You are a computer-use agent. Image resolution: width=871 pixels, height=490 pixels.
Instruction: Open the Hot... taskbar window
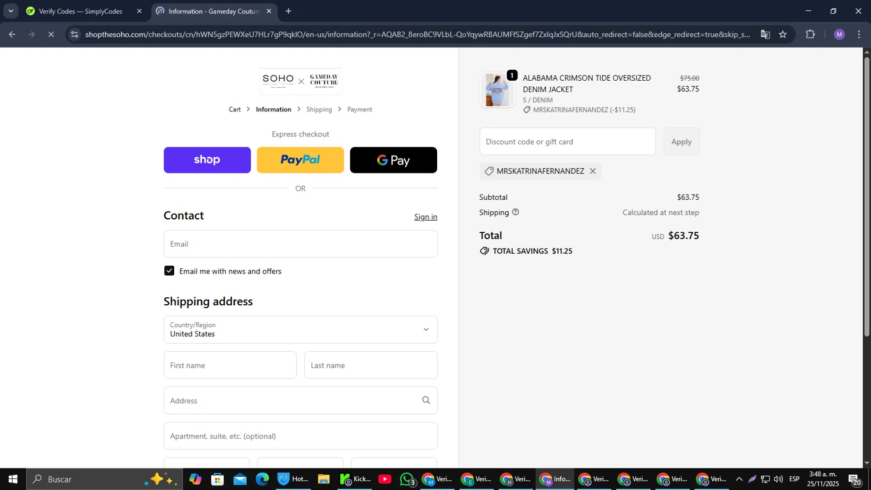pos(293,479)
